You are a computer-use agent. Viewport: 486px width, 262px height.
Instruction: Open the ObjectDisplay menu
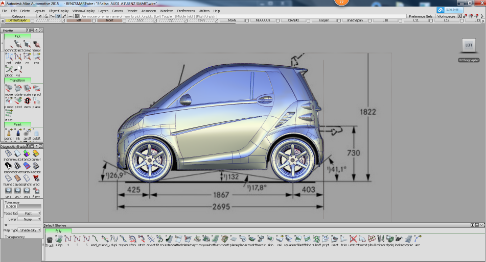[x=59, y=10]
